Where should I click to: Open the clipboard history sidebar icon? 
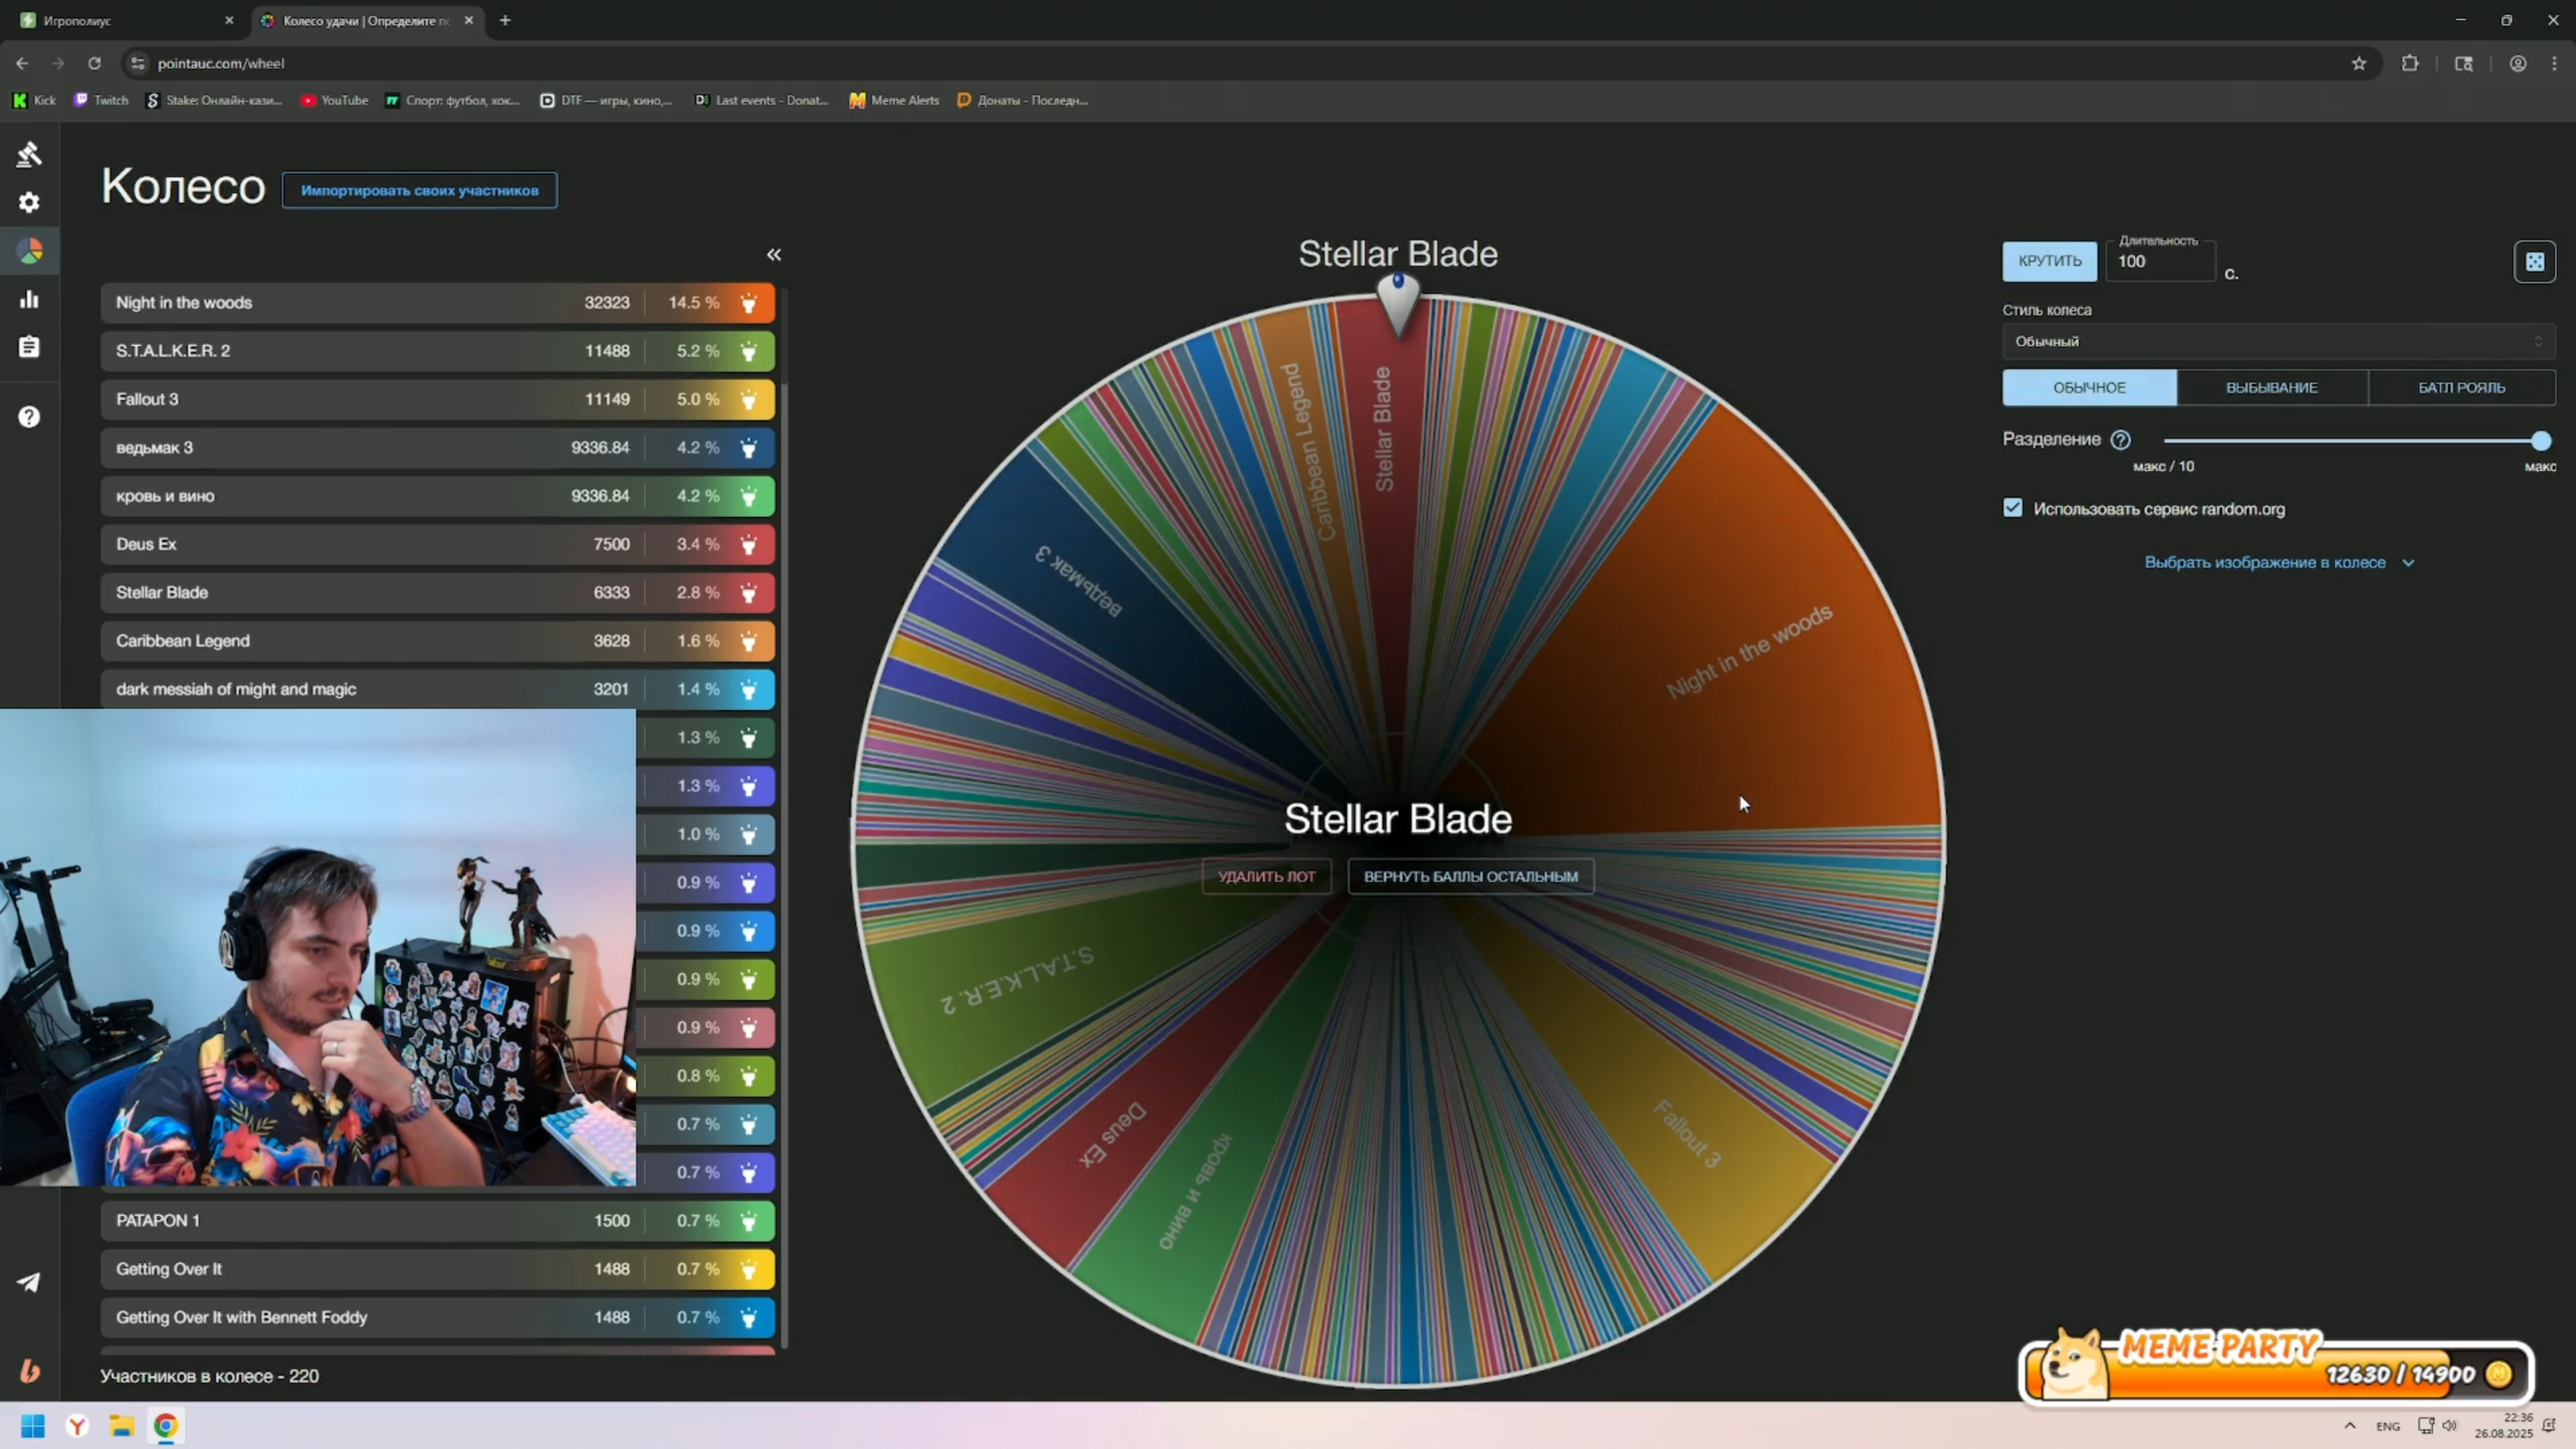coord(29,347)
